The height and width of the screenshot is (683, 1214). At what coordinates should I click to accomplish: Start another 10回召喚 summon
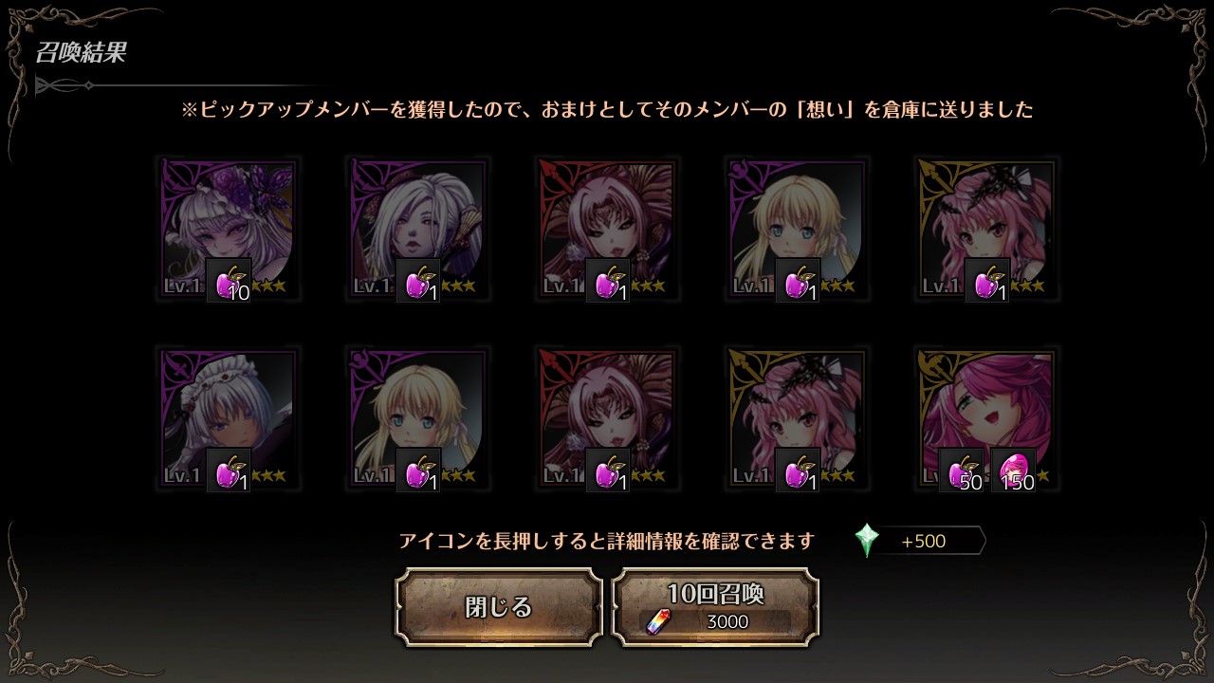pos(715,607)
